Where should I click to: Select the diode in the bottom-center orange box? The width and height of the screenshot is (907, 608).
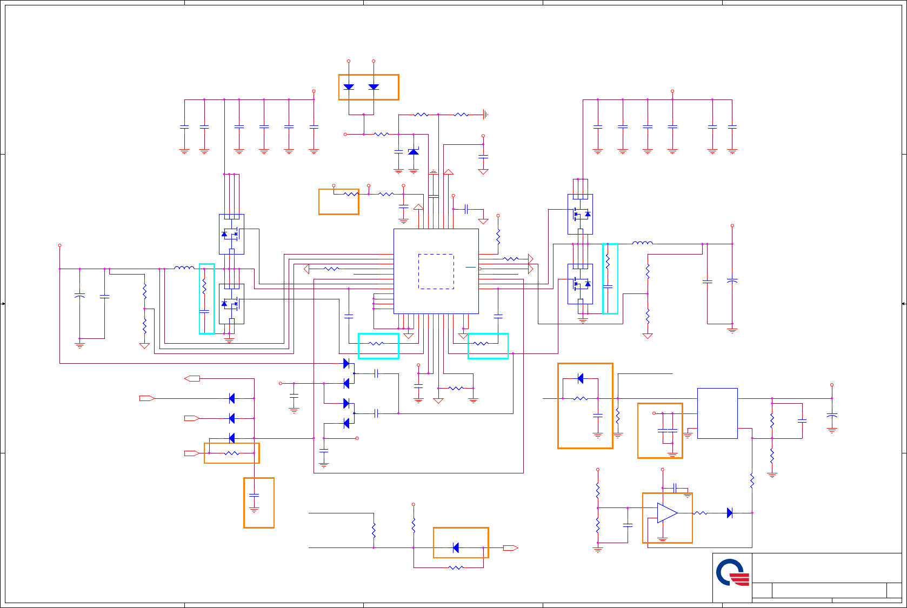pyautogui.click(x=456, y=548)
